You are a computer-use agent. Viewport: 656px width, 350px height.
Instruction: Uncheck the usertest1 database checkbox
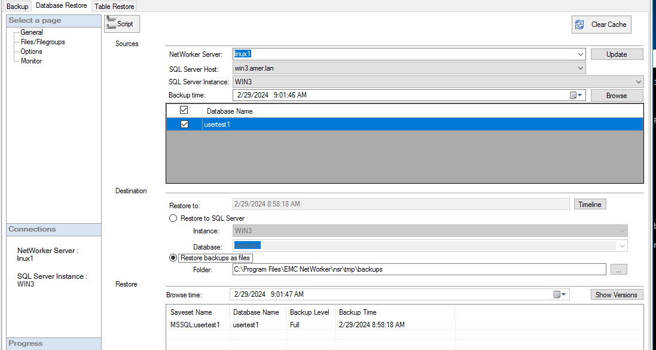tap(184, 124)
